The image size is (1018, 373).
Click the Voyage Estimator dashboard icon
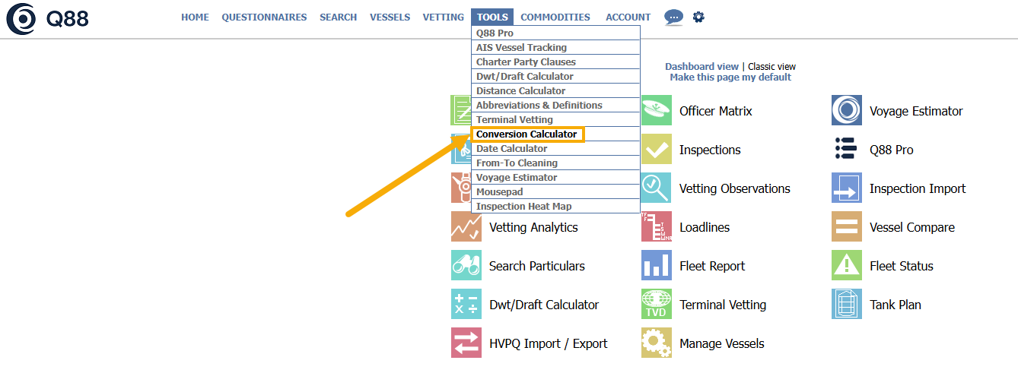[x=847, y=111]
